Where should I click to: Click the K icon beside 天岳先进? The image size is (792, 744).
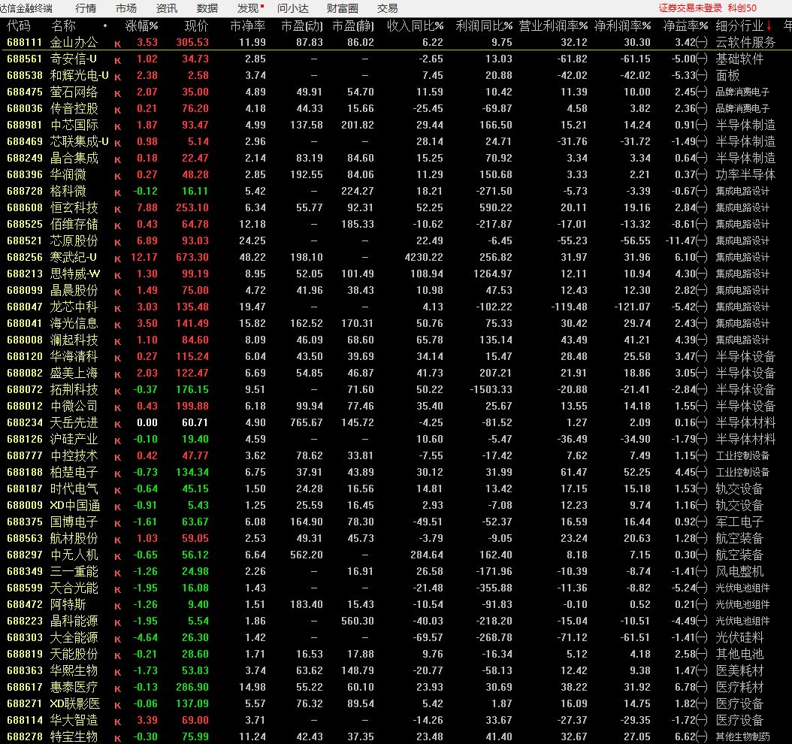(118, 425)
